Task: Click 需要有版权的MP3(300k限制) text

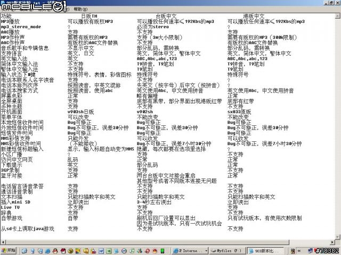Action: [x=262, y=38]
